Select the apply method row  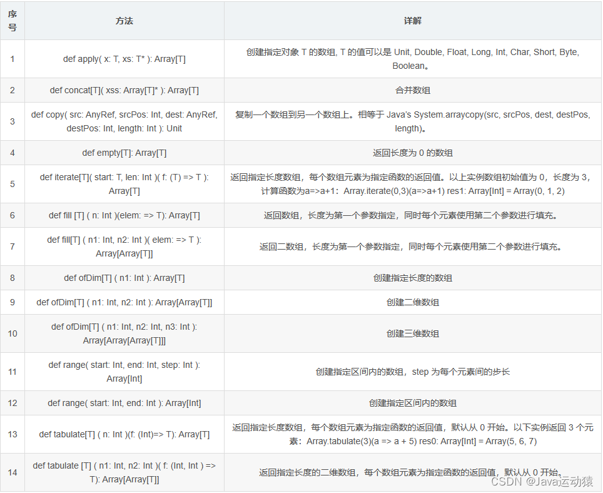(123, 59)
